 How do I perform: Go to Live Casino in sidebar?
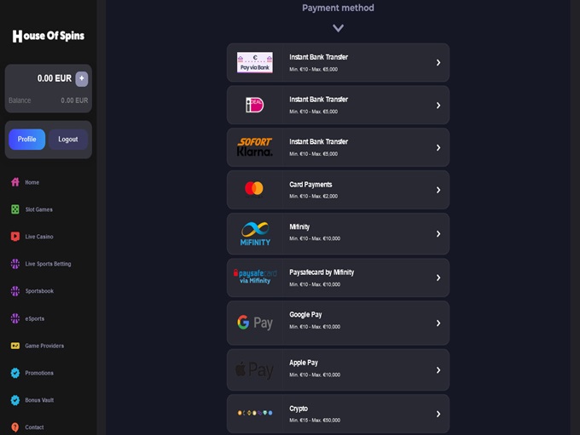click(x=38, y=237)
